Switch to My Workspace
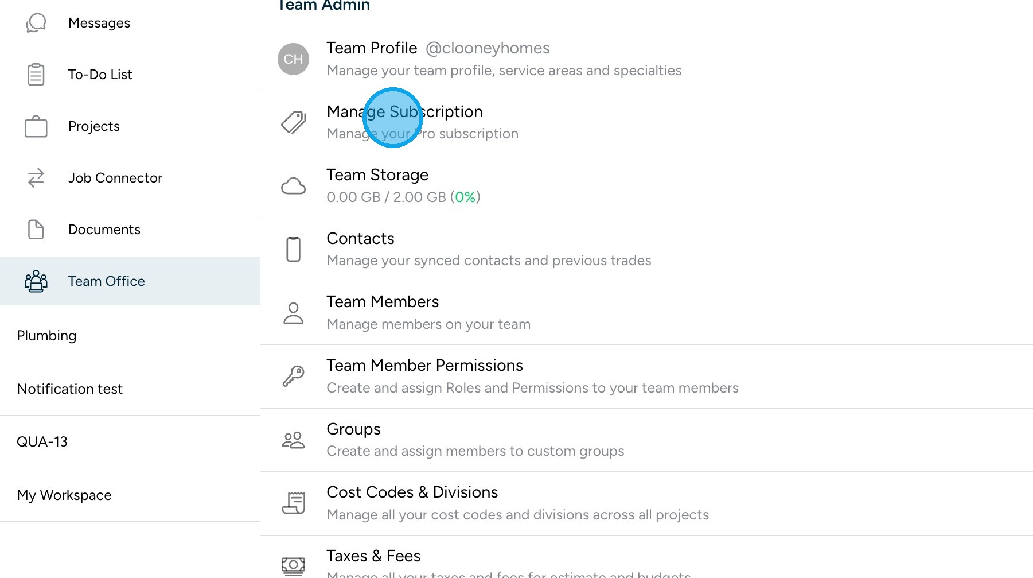 (x=64, y=495)
